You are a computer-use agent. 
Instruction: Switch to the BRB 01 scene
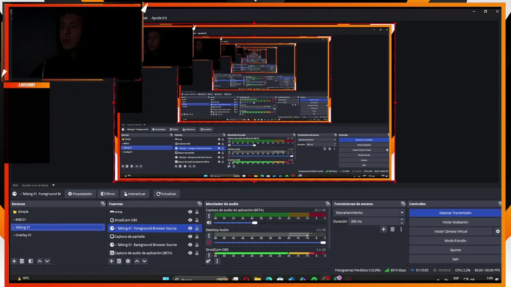coord(58,220)
